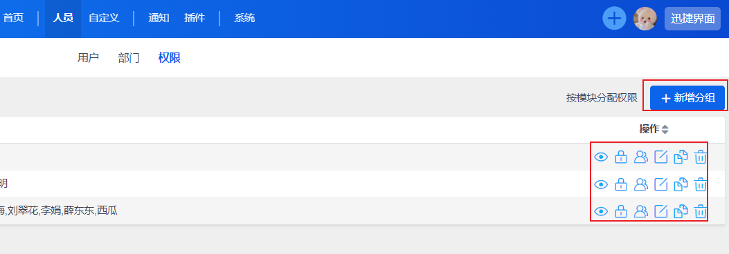Screen dimensions: 729x254
Task: Open members icon in first row
Action: [640, 157]
